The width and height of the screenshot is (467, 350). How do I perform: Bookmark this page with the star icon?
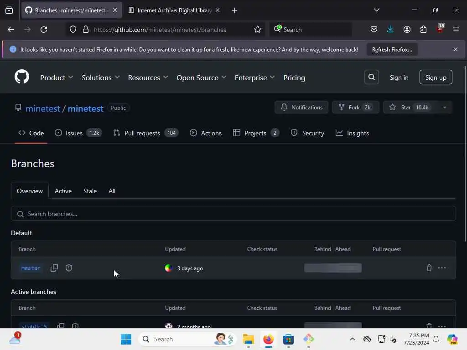(258, 30)
